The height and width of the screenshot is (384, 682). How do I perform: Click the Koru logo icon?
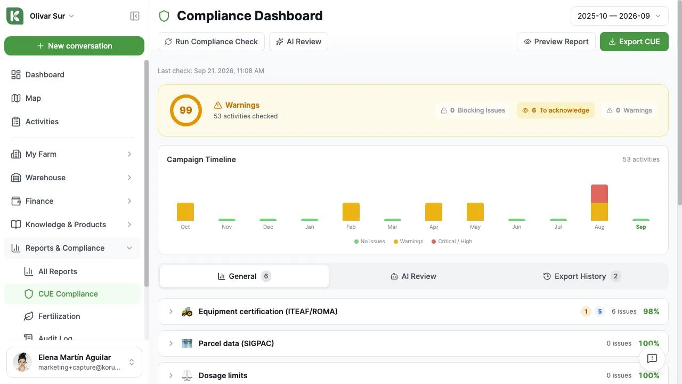(15, 16)
